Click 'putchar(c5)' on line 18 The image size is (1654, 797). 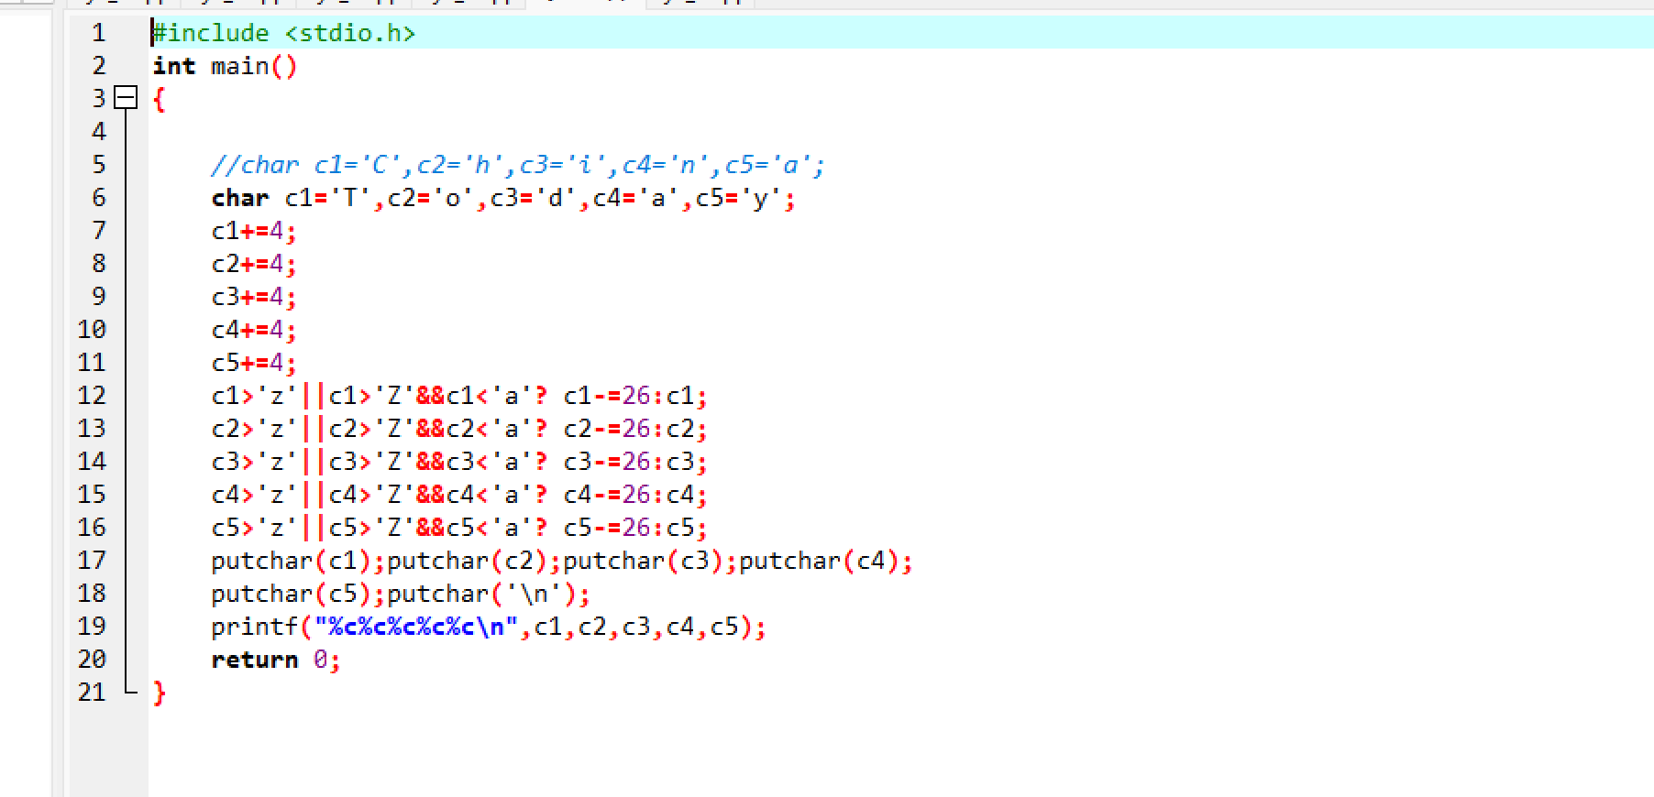point(291,594)
